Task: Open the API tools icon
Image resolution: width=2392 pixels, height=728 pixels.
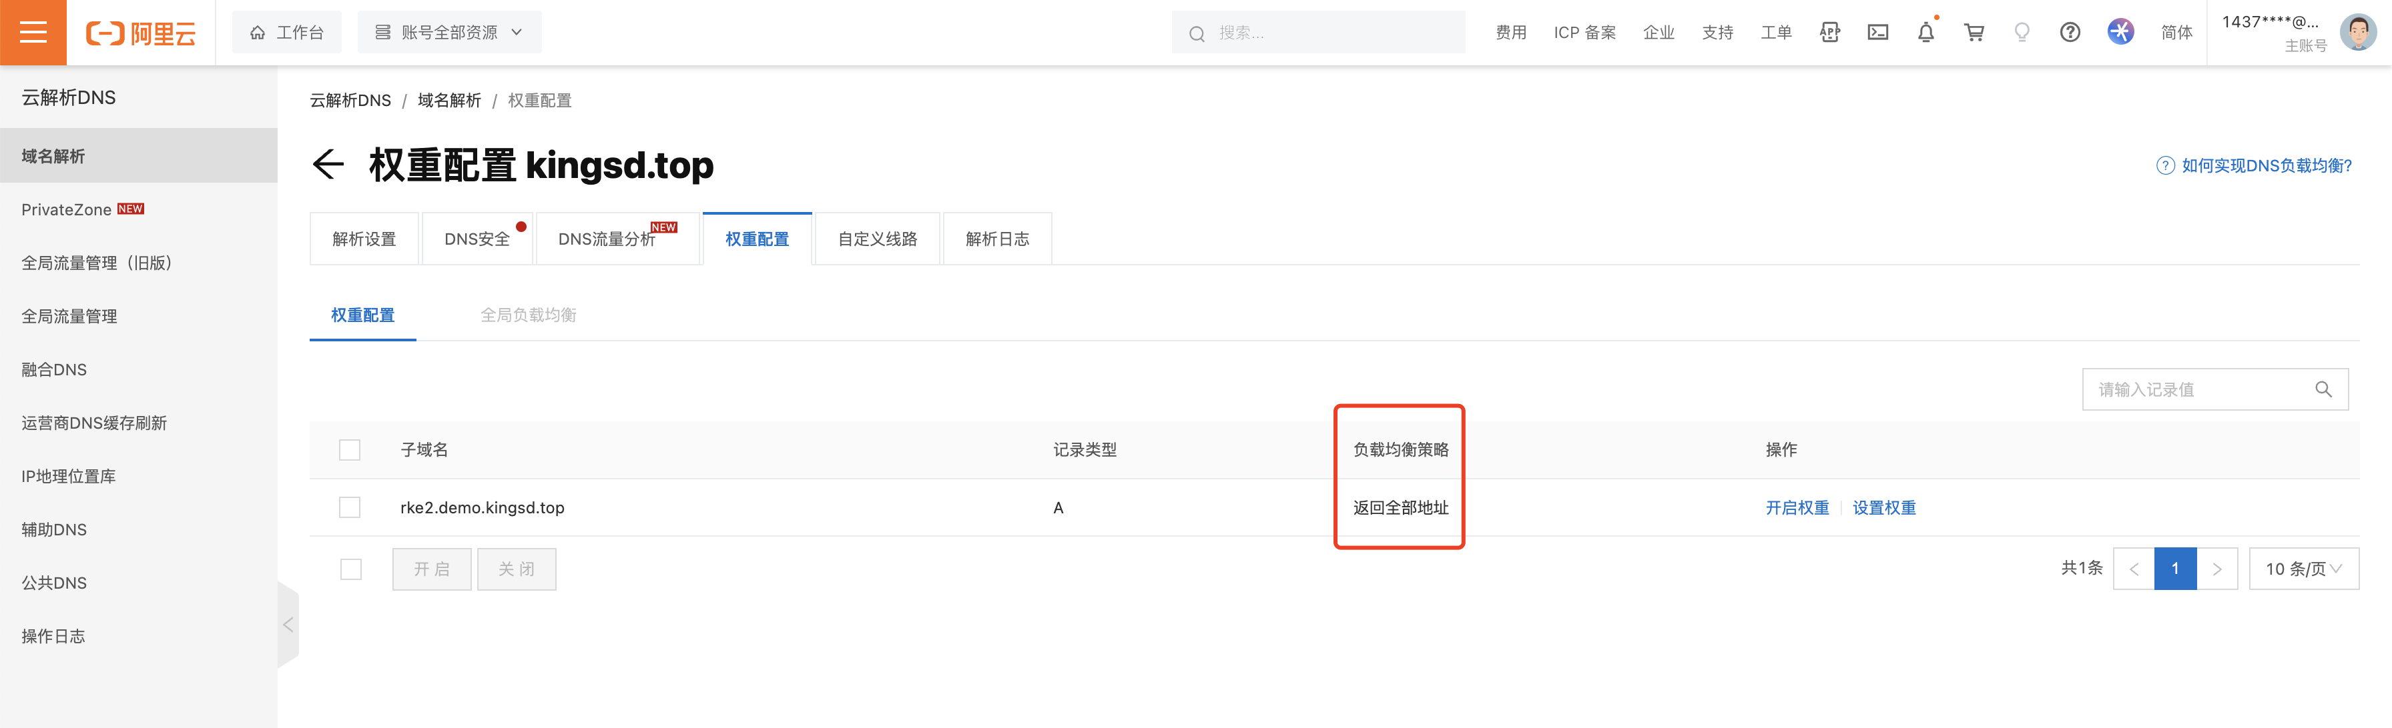Action: pyautogui.click(x=1829, y=33)
